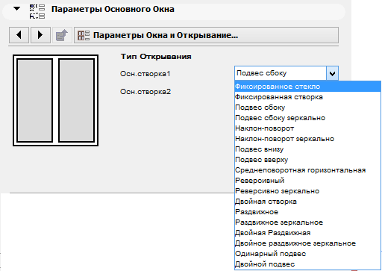Click the Осн.створка2 label
Screen dimensions: 382x271
pyautogui.click(x=145, y=92)
